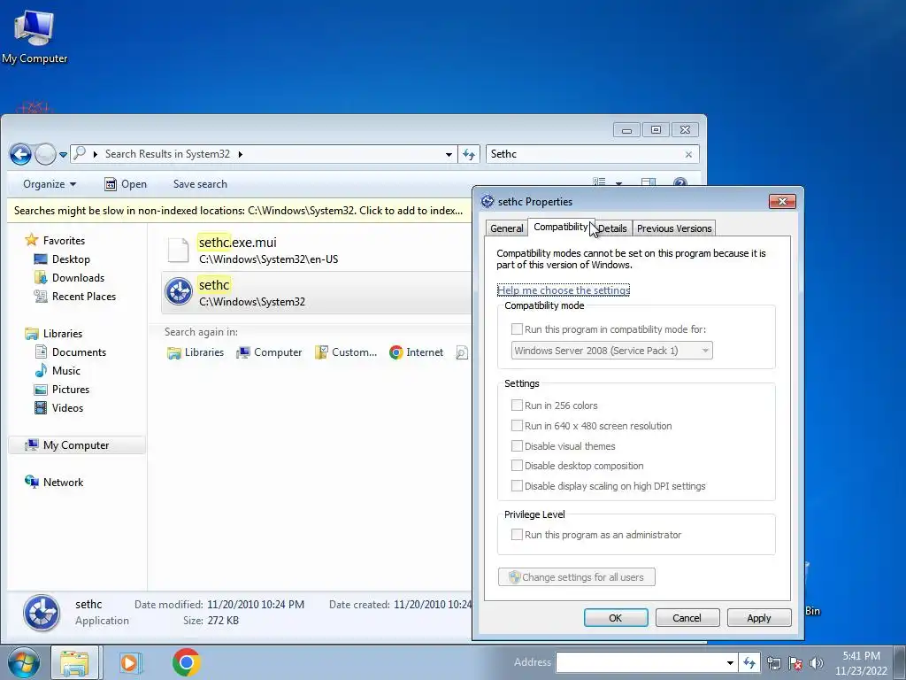Click Apply in sethc Properties
Image resolution: width=906 pixels, height=680 pixels.
pyautogui.click(x=758, y=617)
